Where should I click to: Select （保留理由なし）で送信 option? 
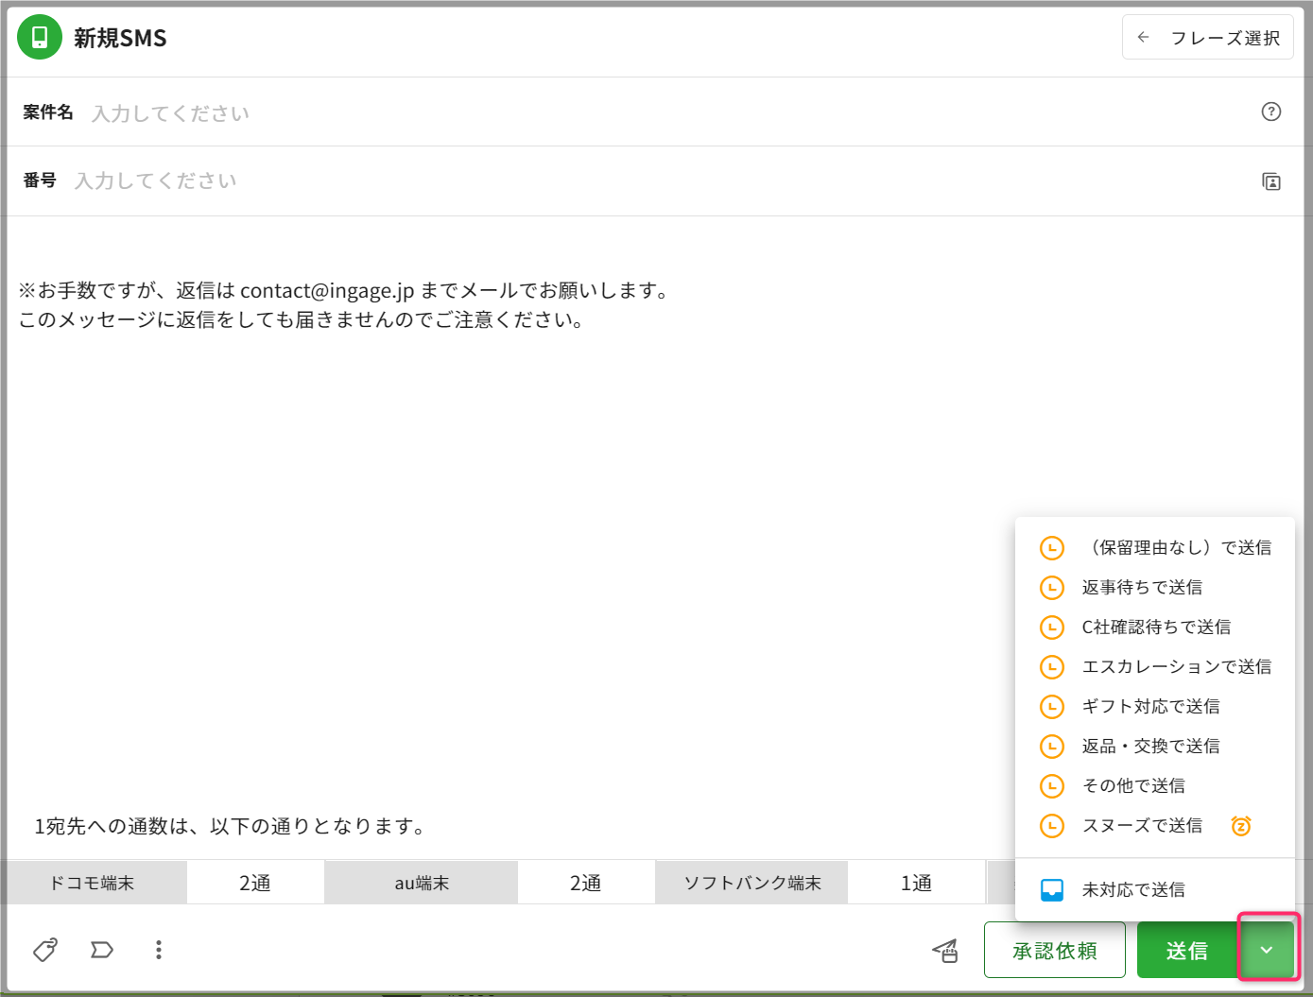pos(1176,548)
